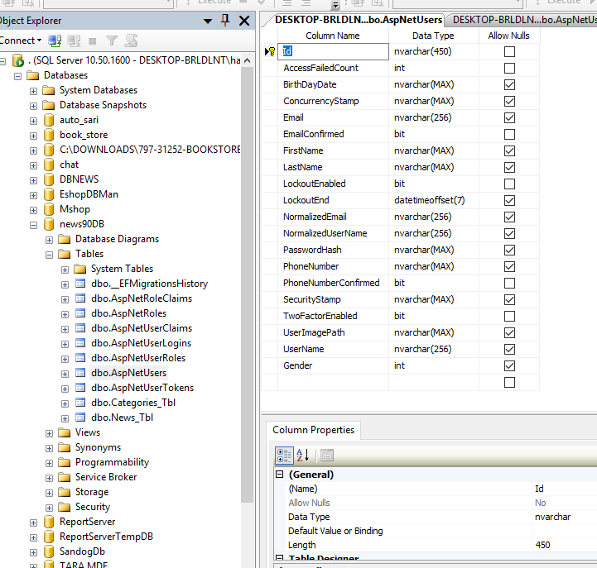Toggle the Object Explorer auto-hide pin
Viewport: 597px width, 568px height.
225,20
